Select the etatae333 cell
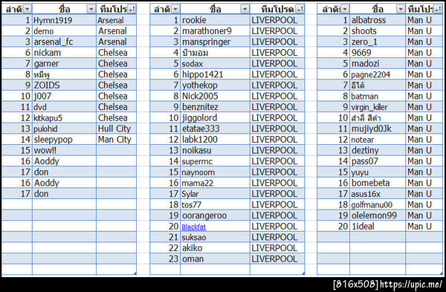This screenshot has height=292, width=446. coord(215,129)
